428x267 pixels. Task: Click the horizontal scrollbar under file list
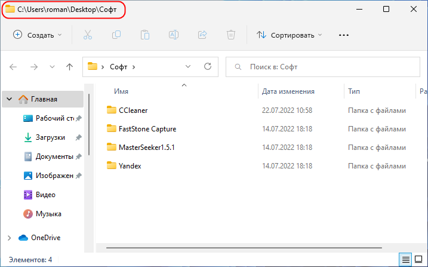[x=244, y=248]
